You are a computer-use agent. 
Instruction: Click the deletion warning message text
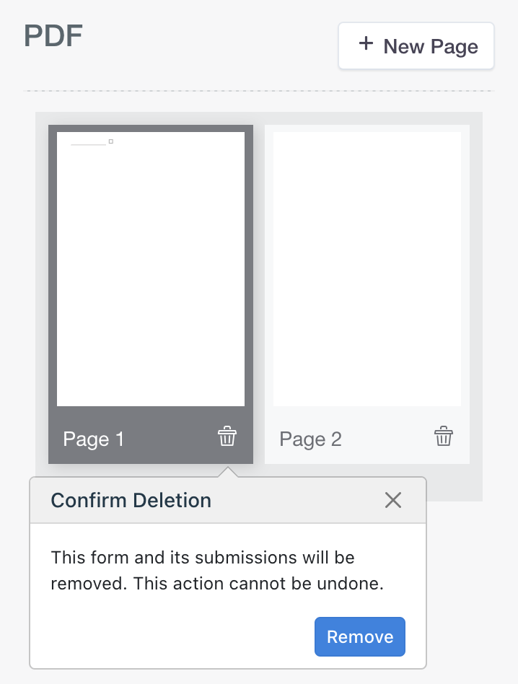click(216, 571)
